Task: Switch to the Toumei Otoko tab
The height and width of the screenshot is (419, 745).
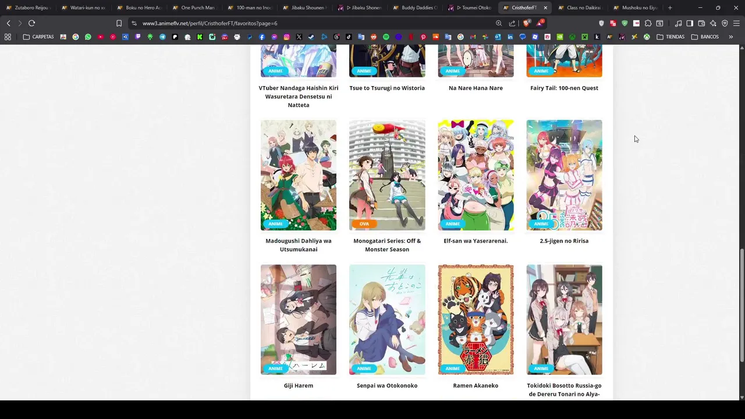Action: tap(470, 8)
